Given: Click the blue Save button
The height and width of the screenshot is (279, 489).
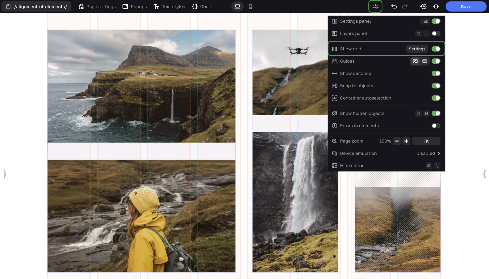Looking at the screenshot, I should (x=466, y=7).
